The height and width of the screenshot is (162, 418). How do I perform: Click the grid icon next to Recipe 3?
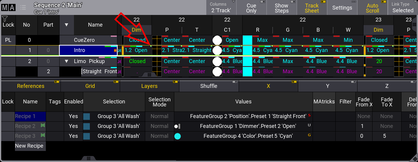[43, 136]
